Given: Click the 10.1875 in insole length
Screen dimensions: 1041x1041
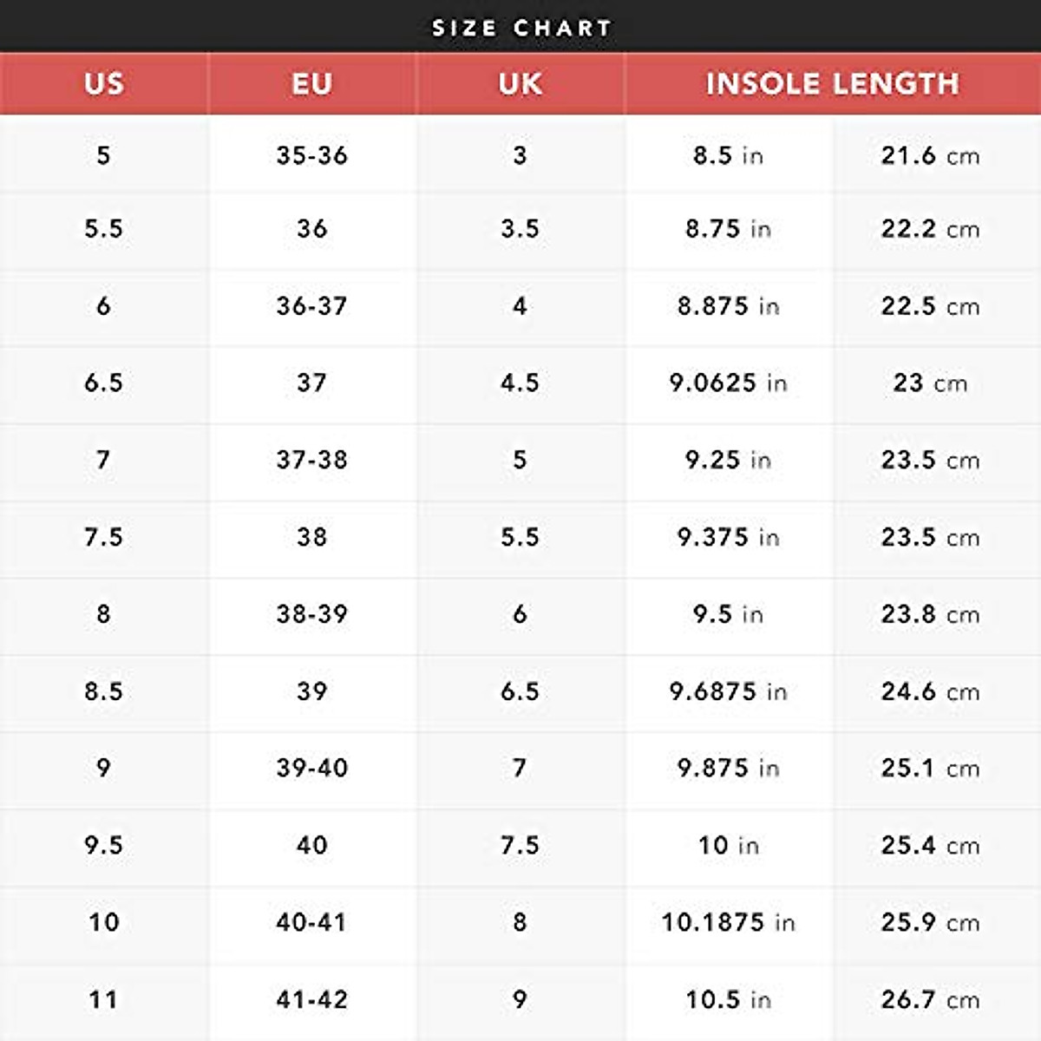Looking at the screenshot, I should pos(728,922).
